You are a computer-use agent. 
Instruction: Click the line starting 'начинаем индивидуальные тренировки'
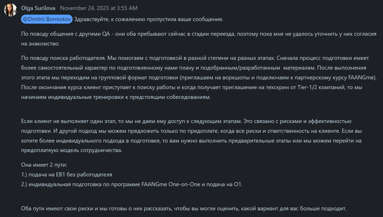click(116, 97)
